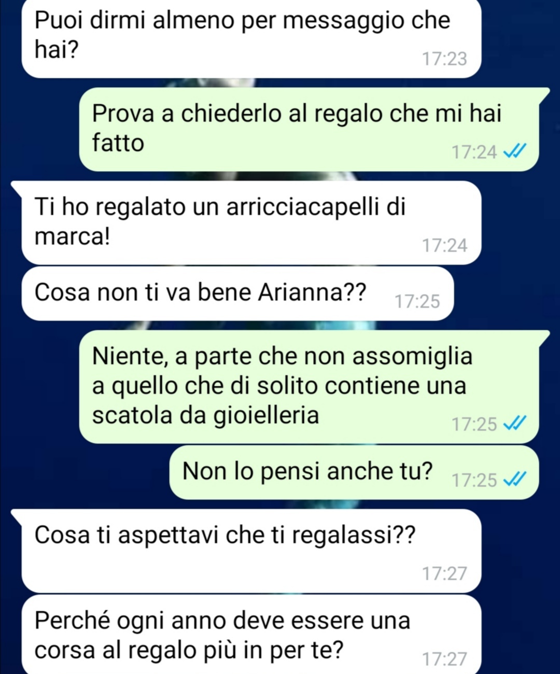The image size is (560, 674).
Task: Tap message 'Cosa non ti va bene Arianna??'
Action: click(x=237, y=294)
